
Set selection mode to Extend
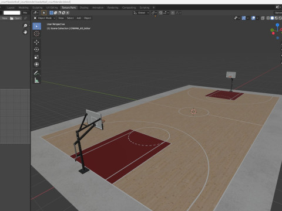click(55, 13)
